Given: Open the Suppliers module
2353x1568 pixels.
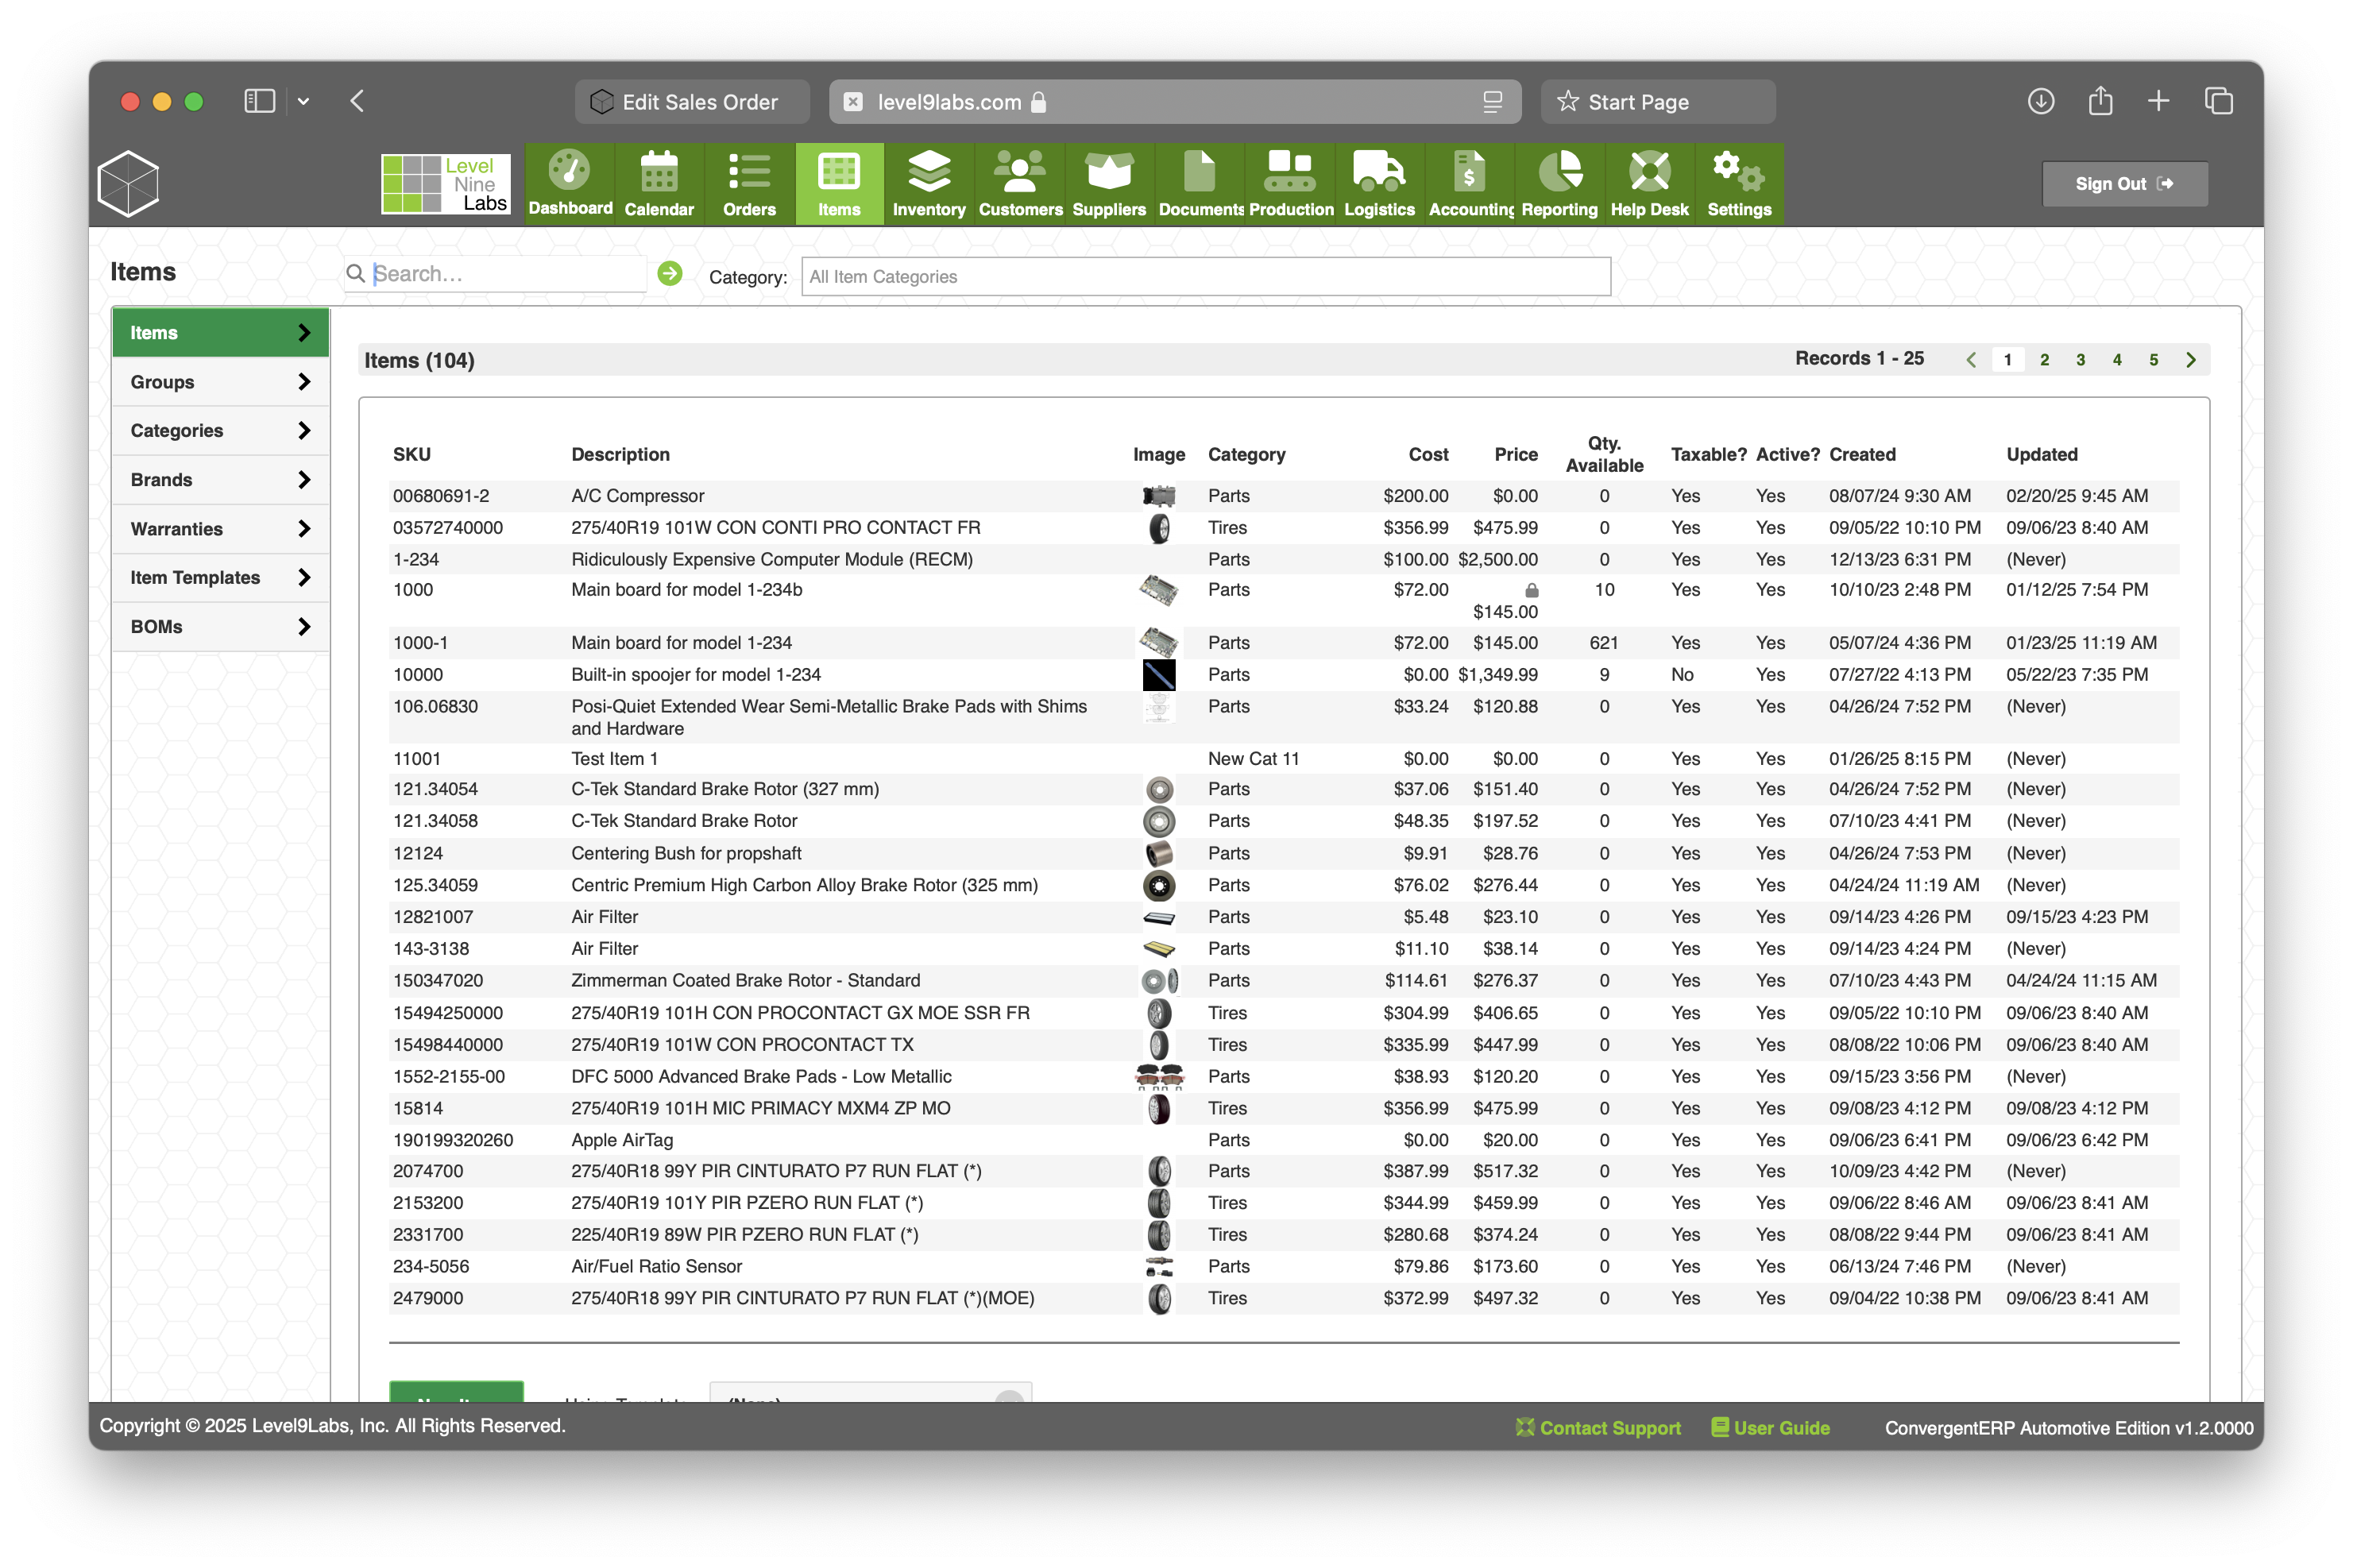Looking at the screenshot, I should coord(1108,183).
